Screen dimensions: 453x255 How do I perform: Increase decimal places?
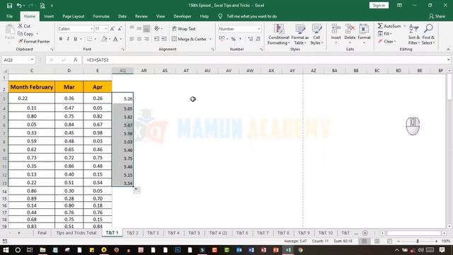(250, 39)
